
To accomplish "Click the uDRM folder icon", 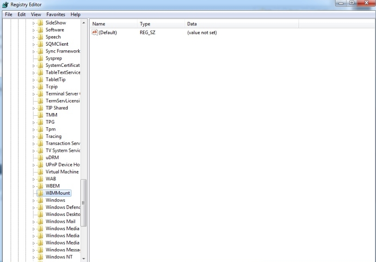I will click(x=41, y=157).
